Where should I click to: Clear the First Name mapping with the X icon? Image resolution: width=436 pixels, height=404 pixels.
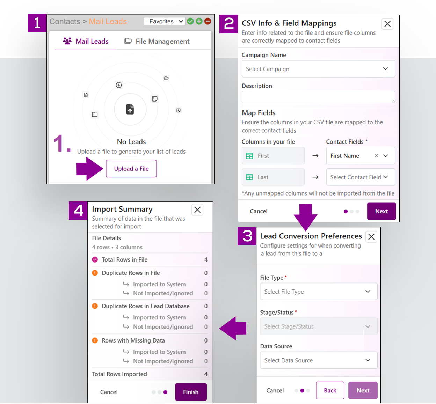coord(376,156)
